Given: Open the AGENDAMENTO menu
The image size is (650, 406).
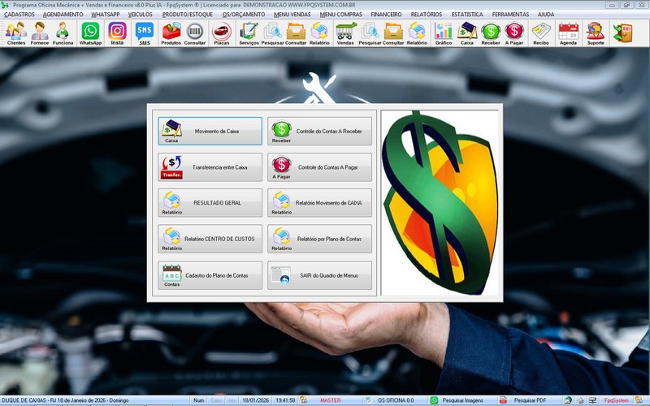Looking at the screenshot, I should pyautogui.click(x=63, y=14).
